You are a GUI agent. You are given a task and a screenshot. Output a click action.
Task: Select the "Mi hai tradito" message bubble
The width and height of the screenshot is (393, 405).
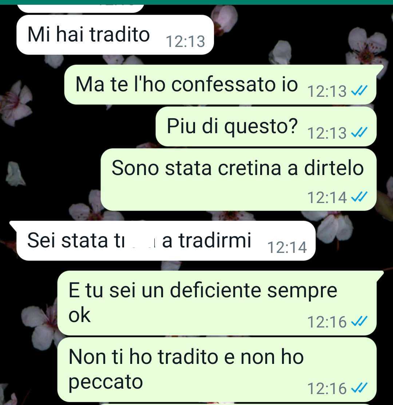115,35
